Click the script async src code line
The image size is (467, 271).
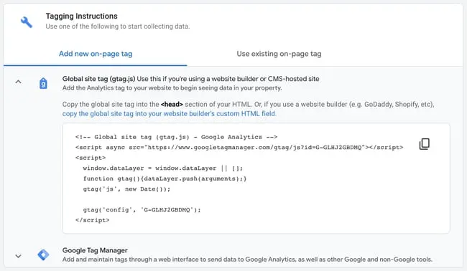pos(239,148)
